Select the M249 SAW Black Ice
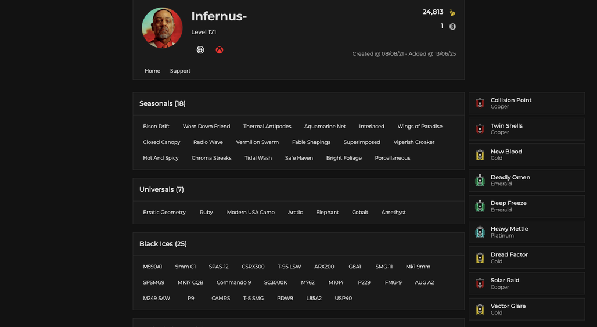The image size is (597, 327). [156, 298]
